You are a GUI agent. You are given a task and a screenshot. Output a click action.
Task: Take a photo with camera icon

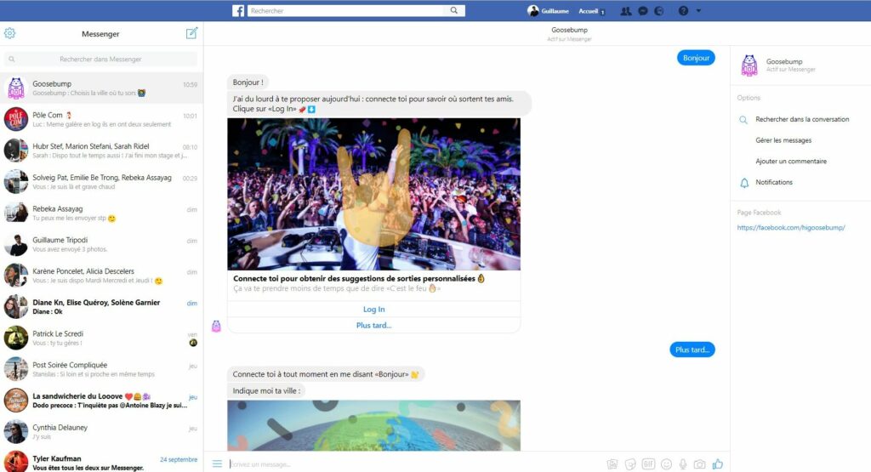click(x=700, y=464)
